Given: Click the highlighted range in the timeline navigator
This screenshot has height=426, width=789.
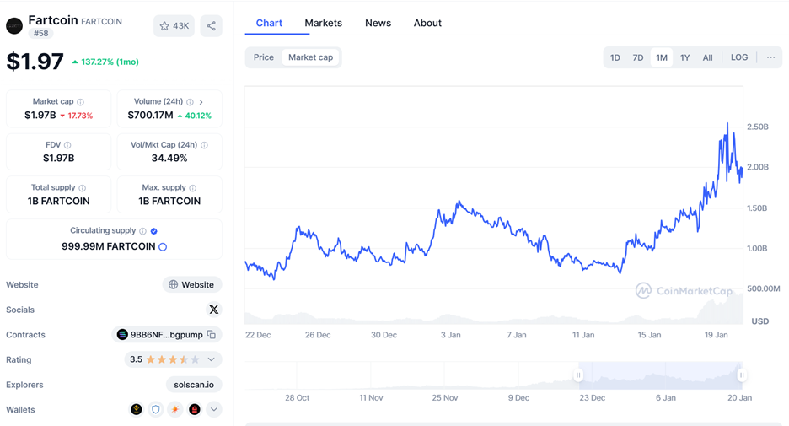Looking at the screenshot, I should click(660, 375).
